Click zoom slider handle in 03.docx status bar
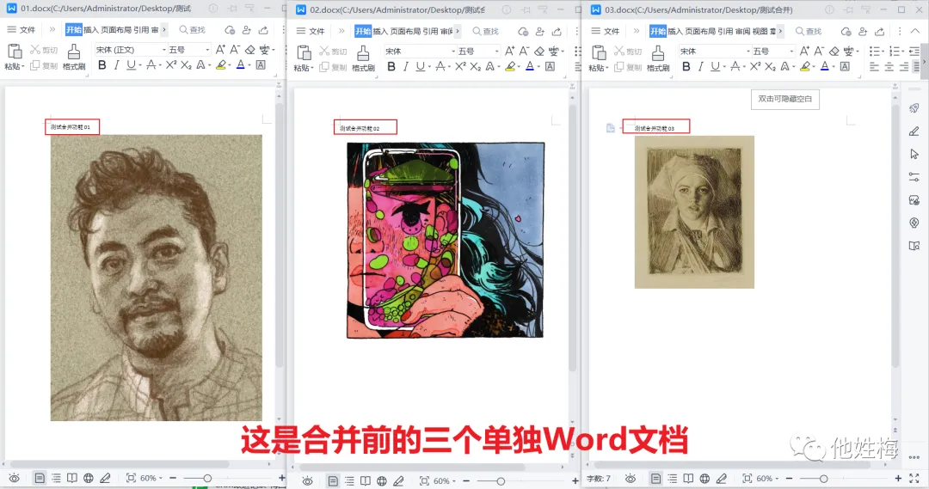Image resolution: width=929 pixels, height=489 pixels. (823, 479)
